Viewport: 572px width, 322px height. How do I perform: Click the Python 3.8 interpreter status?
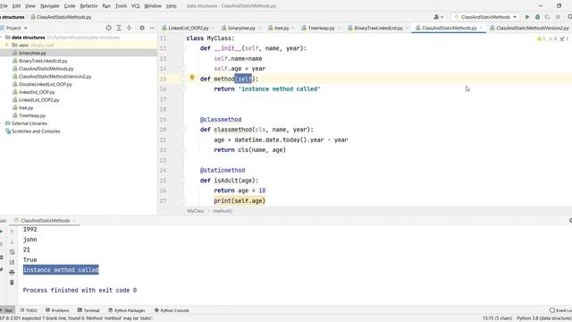[x=544, y=318]
